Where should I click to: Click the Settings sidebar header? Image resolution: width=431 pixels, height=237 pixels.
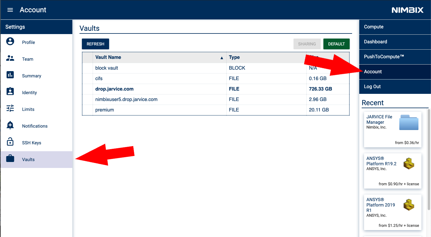click(x=36, y=27)
